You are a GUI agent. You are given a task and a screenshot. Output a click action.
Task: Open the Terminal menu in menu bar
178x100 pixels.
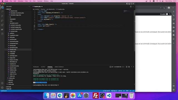pyautogui.click(x=39, y=1)
